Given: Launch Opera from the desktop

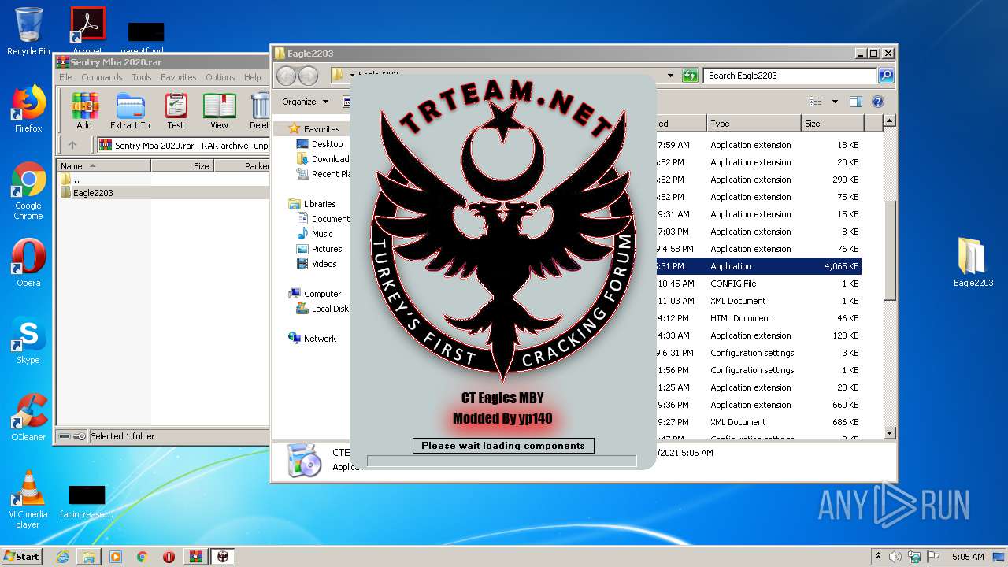Looking at the screenshot, I should point(28,263).
